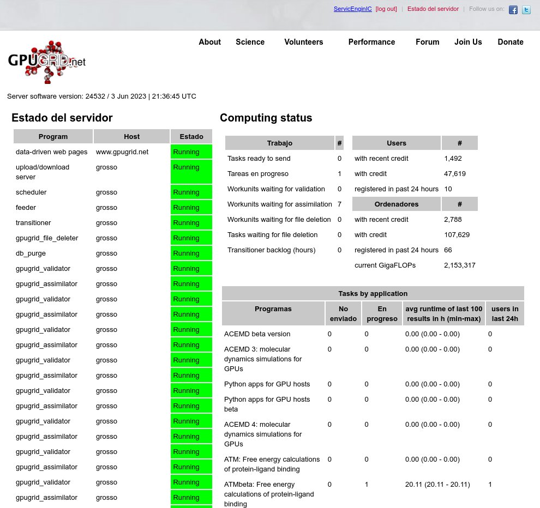Click green Running status for scheduler
The width and height of the screenshot is (540, 508).
(191, 192)
